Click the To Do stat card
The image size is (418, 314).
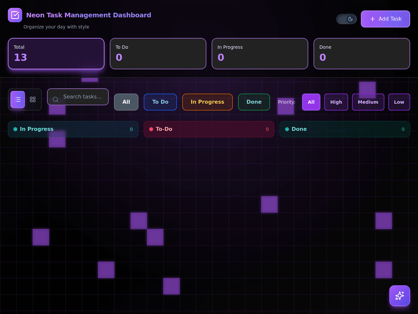(158, 54)
